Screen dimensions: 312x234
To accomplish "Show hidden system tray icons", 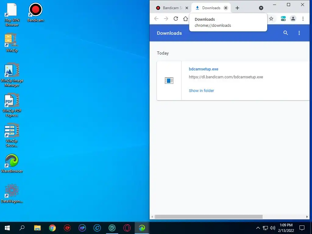I will pos(258,228).
